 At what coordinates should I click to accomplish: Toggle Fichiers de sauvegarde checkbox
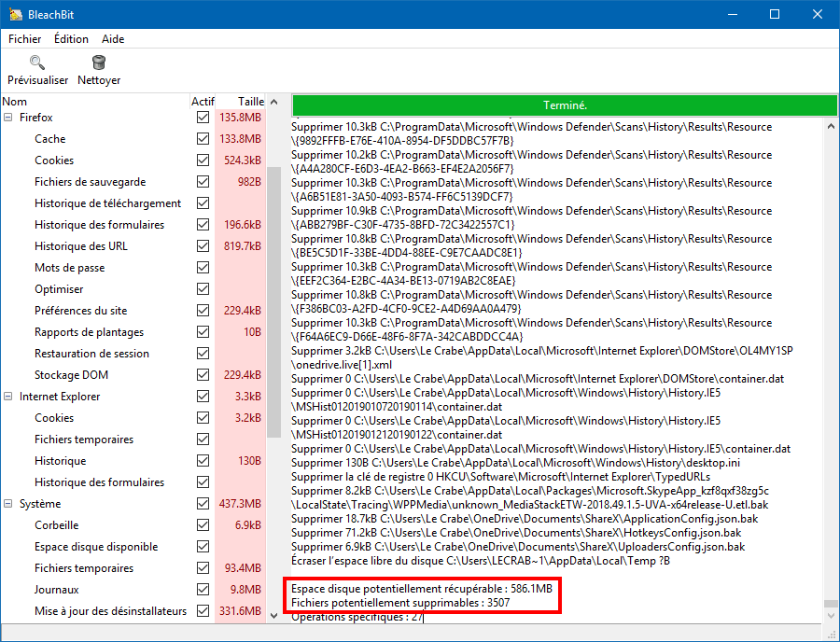pyautogui.click(x=203, y=182)
